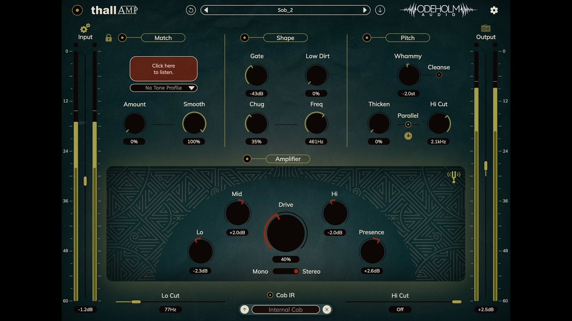The height and width of the screenshot is (321, 572).
Task: Click the Thicken knob
Action: [379, 123]
